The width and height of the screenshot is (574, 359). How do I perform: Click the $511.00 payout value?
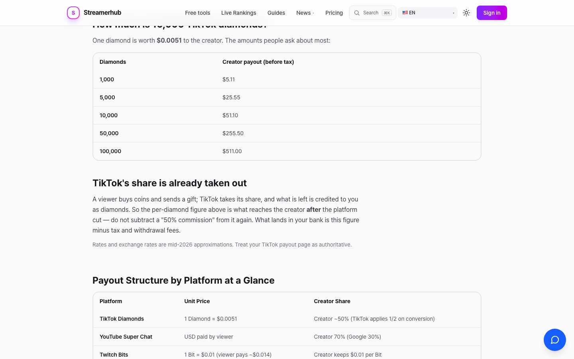pyautogui.click(x=232, y=151)
